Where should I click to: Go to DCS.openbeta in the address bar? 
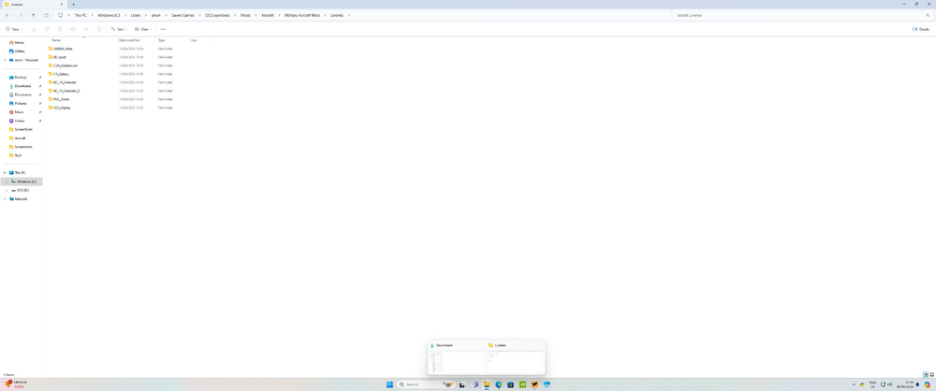(217, 15)
